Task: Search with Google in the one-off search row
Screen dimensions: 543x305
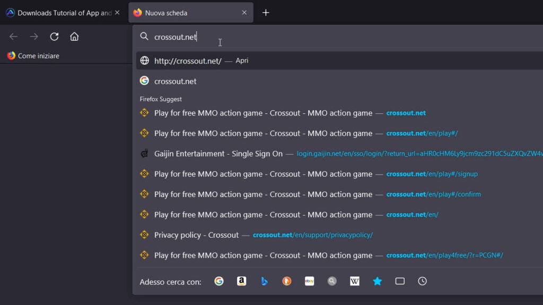Action: pos(219,281)
